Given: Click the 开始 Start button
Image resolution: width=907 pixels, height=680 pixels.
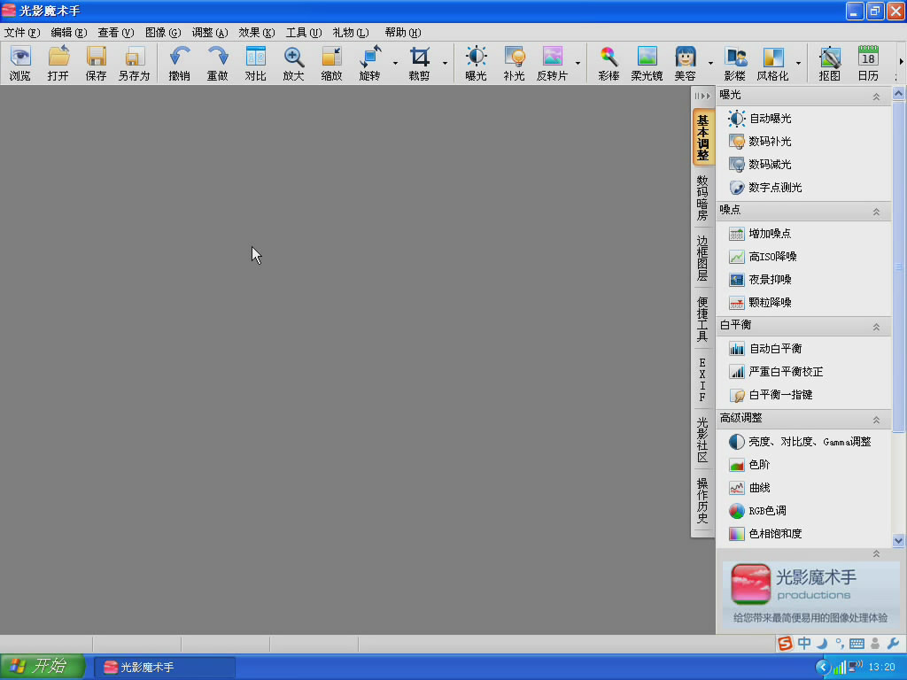Looking at the screenshot, I should tap(43, 667).
